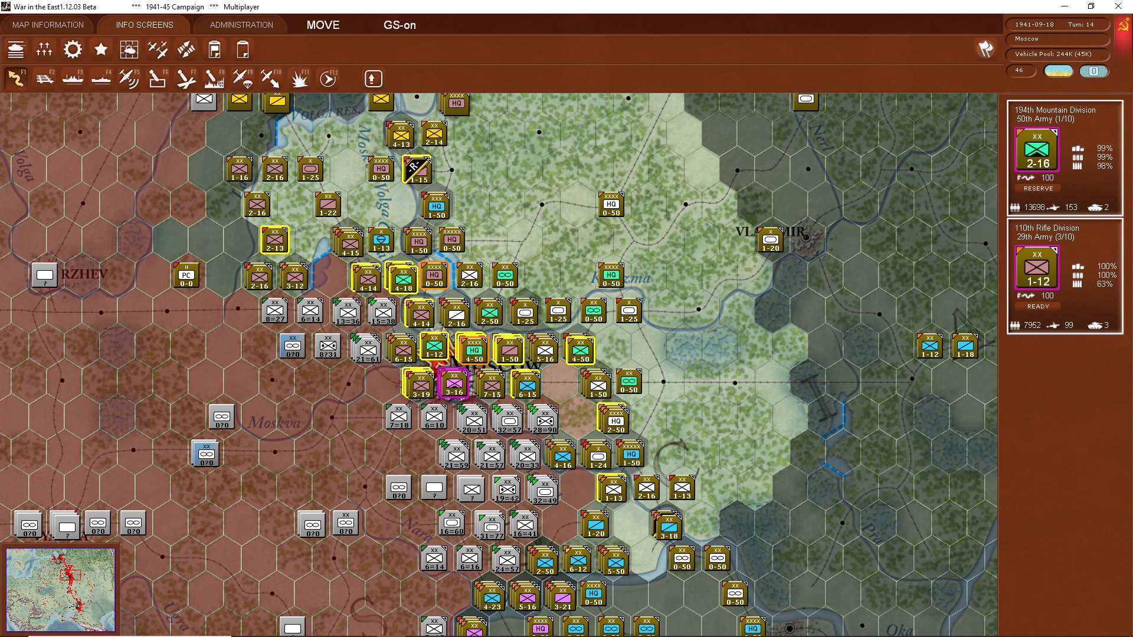Select the F2 Rail Move mode
This screenshot has height=637, width=1133.
coord(44,78)
